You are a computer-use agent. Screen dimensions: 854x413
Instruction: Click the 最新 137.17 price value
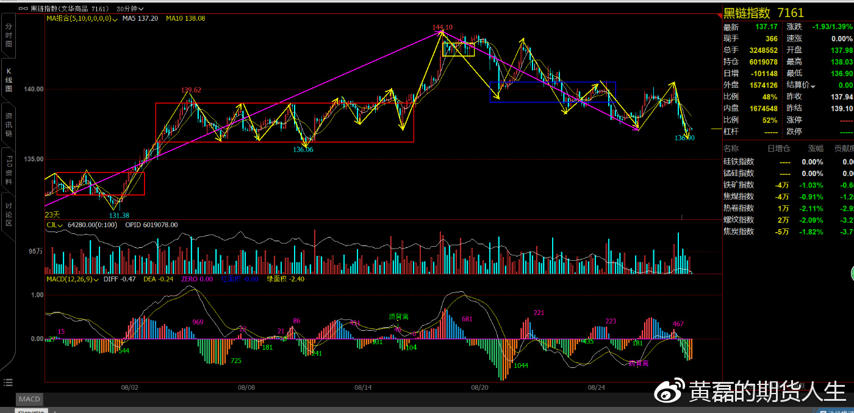click(766, 27)
